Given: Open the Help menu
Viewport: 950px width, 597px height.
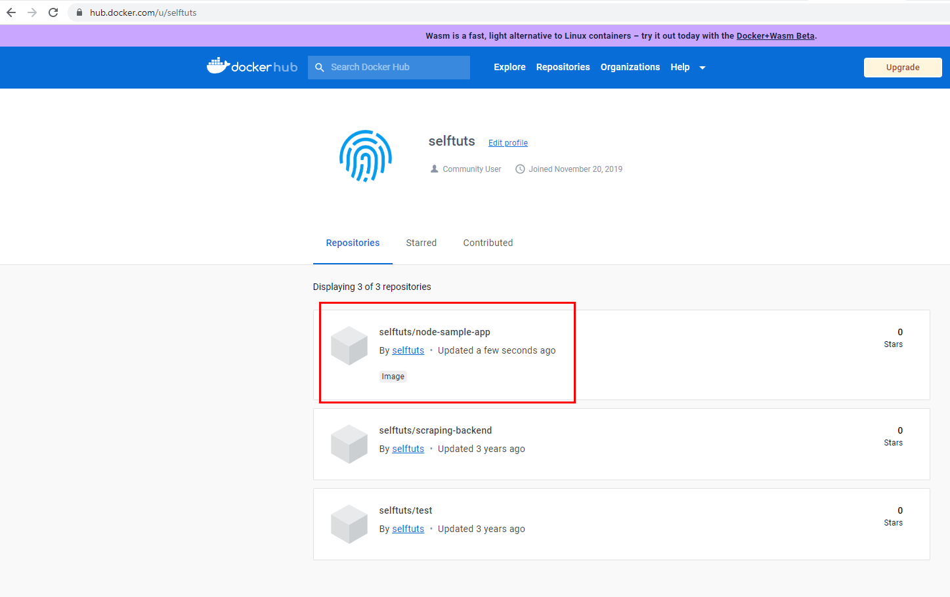Looking at the screenshot, I should tap(680, 67).
